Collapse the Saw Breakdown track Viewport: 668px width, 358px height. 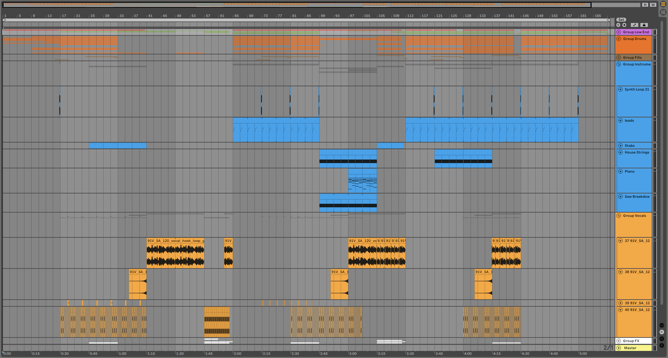pos(621,197)
